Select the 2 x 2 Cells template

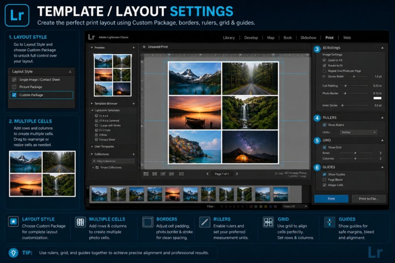click(105, 130)
